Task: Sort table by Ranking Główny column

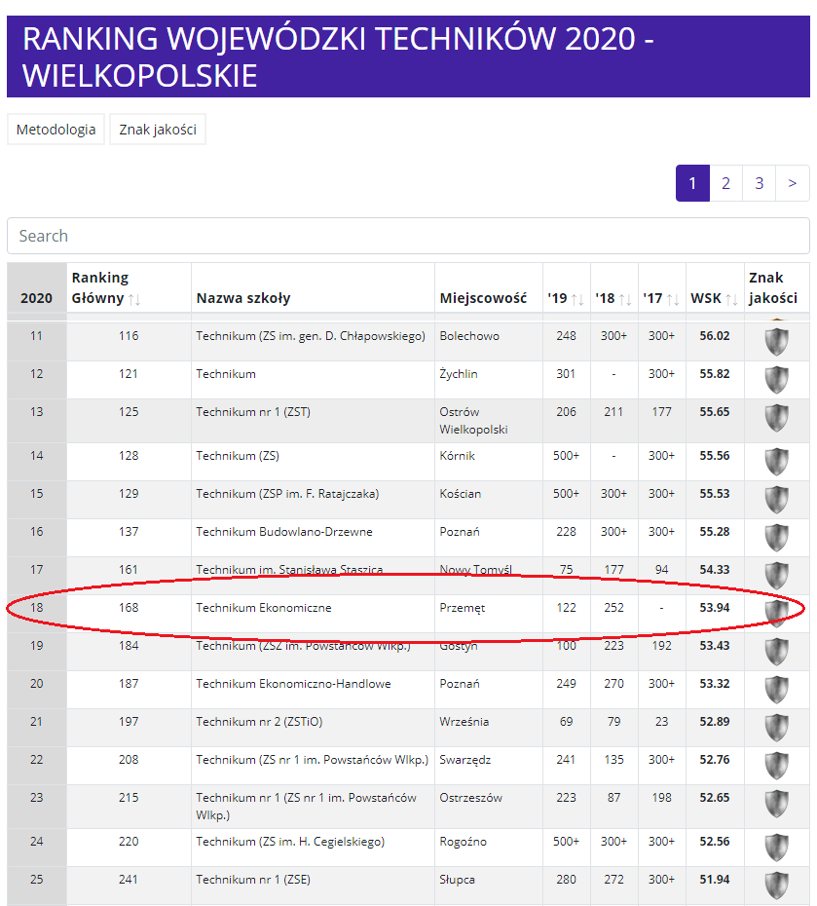Action: click(134, 299)
